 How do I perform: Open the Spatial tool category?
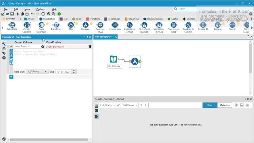(x=173, y=19)
